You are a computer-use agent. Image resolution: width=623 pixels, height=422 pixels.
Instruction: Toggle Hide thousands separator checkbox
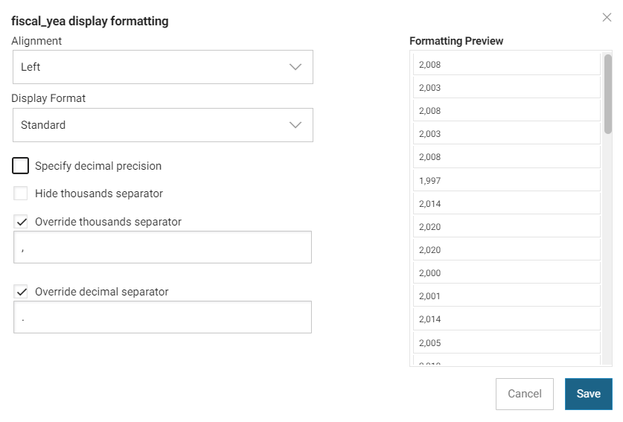21,194
